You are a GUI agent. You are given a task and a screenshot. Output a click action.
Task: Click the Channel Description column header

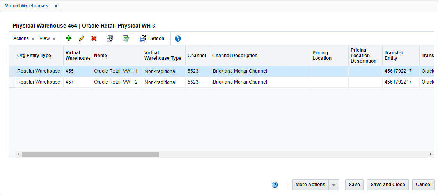pos(260,56)
